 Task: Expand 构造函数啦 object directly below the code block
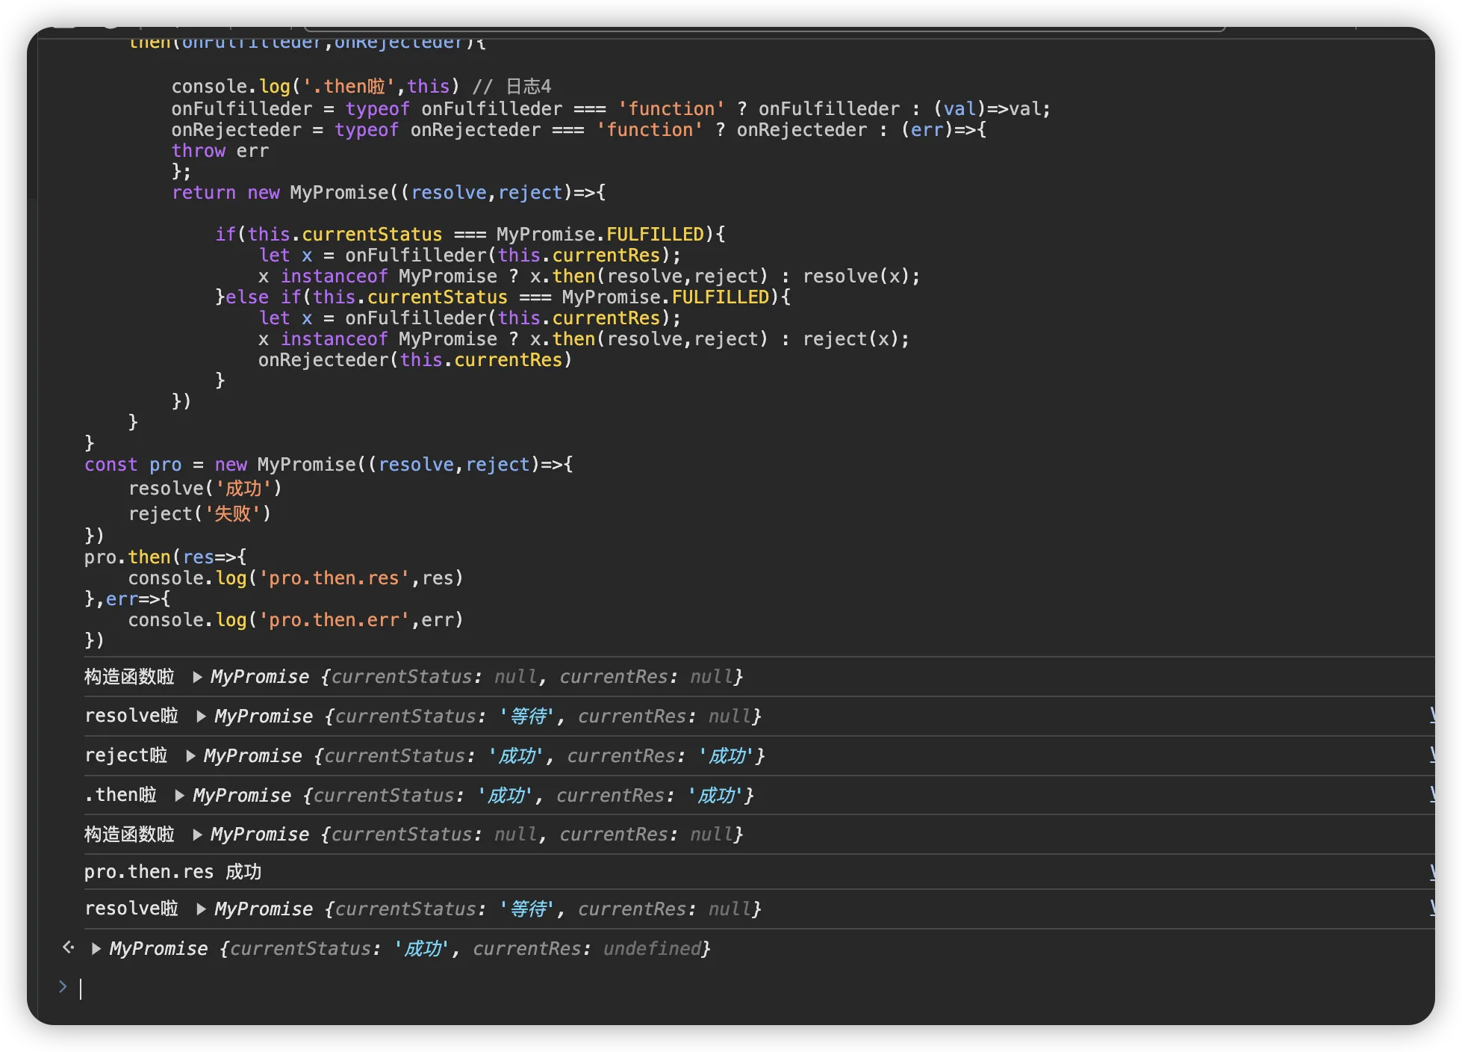(x=197, y=677)
